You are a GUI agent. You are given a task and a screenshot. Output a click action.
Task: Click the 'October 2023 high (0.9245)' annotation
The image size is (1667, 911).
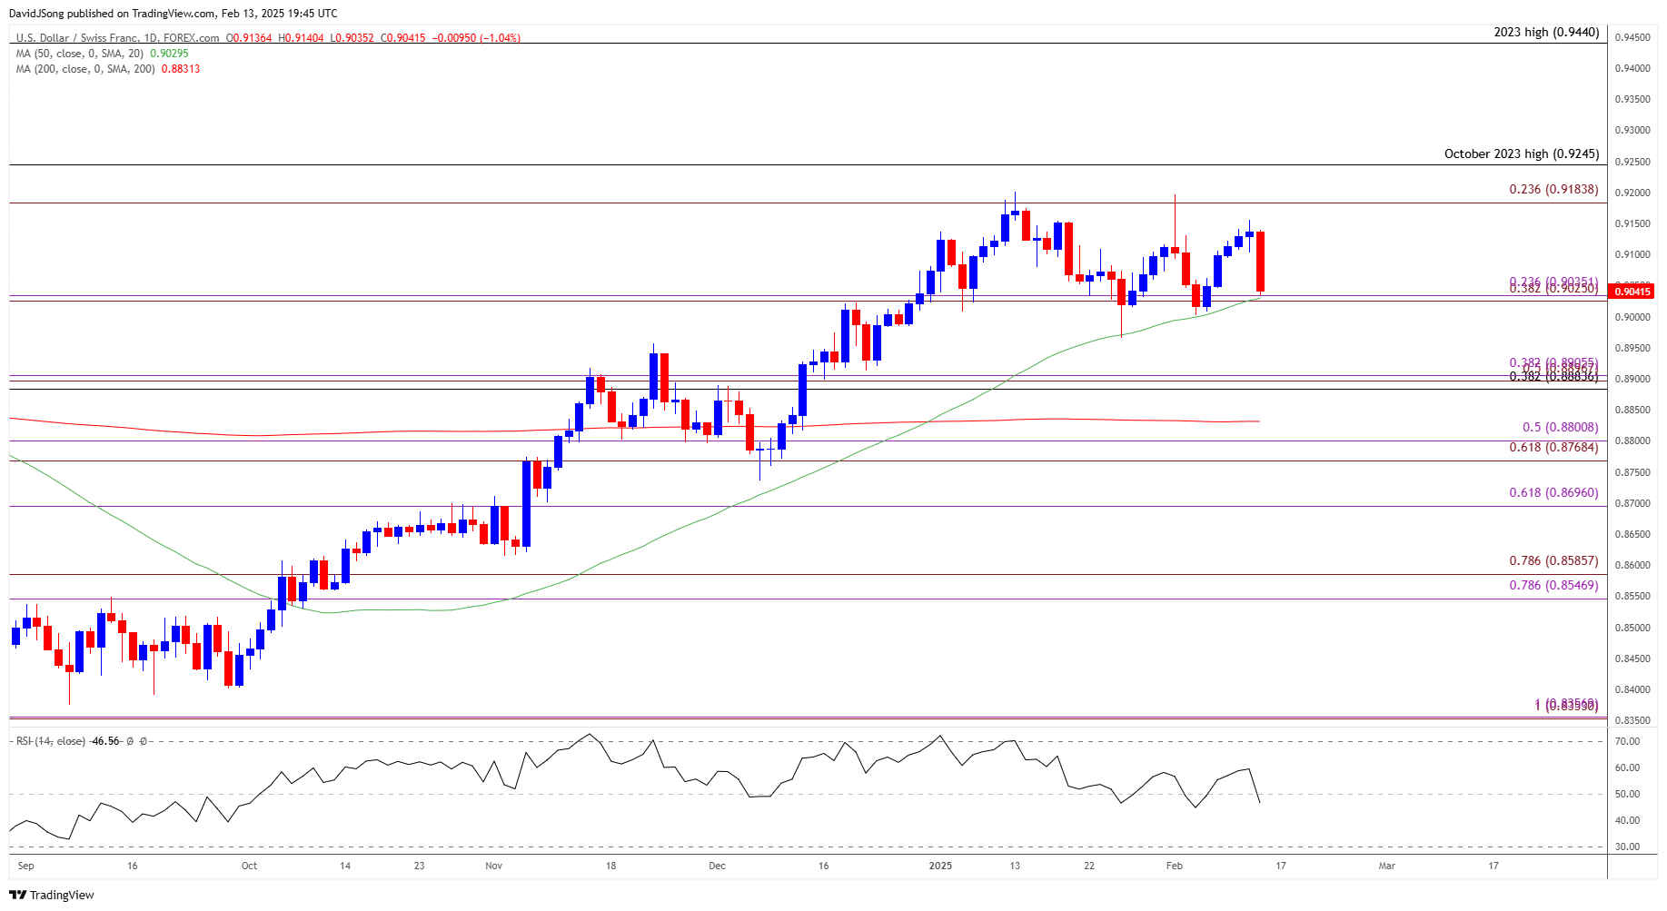point(1522,153)
